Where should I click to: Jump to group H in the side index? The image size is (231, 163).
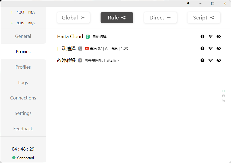tap(223, 91)
